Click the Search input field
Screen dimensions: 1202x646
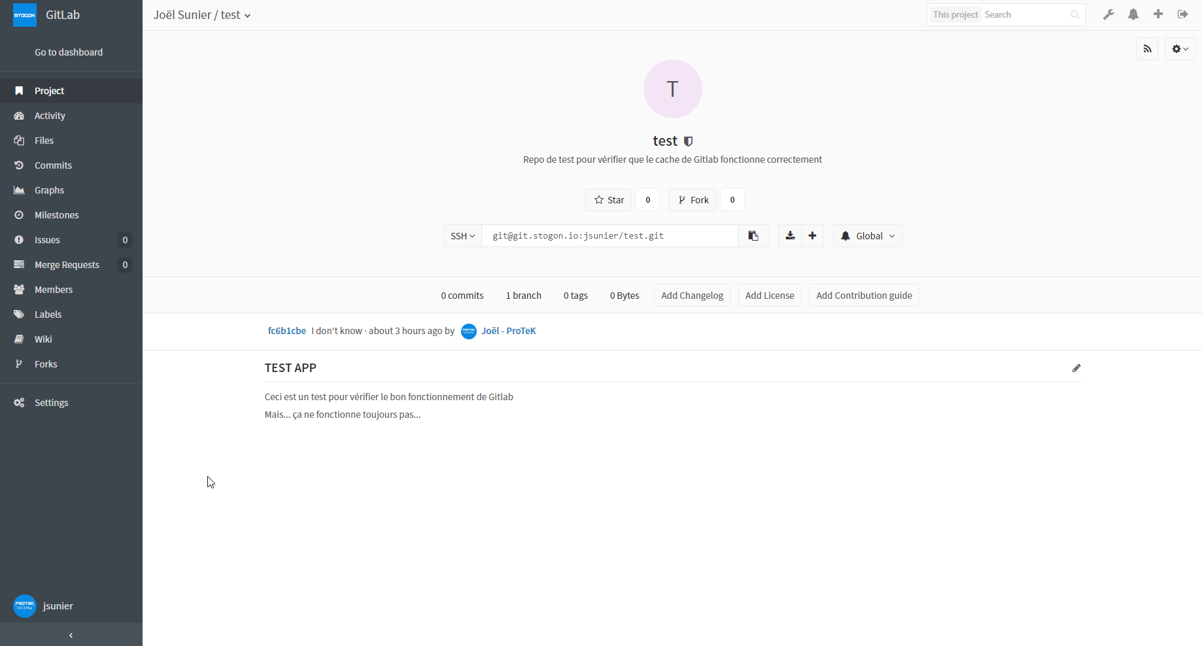[x=1025, y=15]
